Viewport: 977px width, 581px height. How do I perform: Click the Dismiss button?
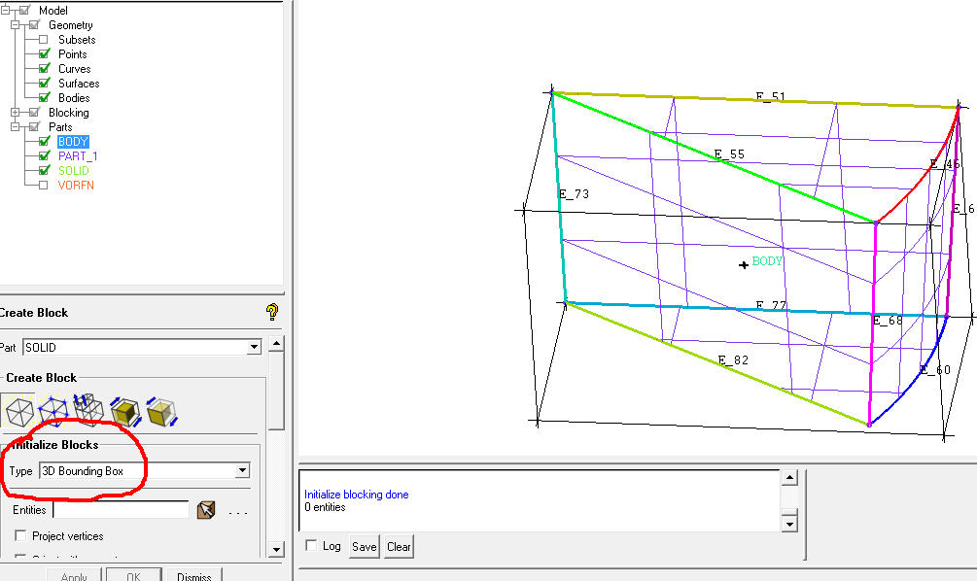[x=194, y=575]
